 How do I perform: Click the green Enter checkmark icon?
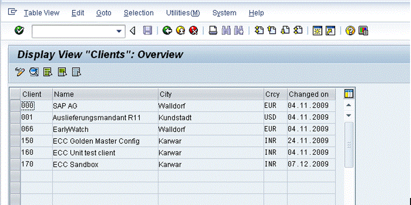coord(19,31)
